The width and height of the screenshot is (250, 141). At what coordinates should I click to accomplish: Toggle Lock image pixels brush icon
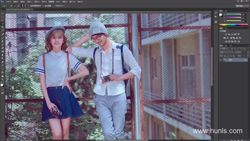[228, 56]
